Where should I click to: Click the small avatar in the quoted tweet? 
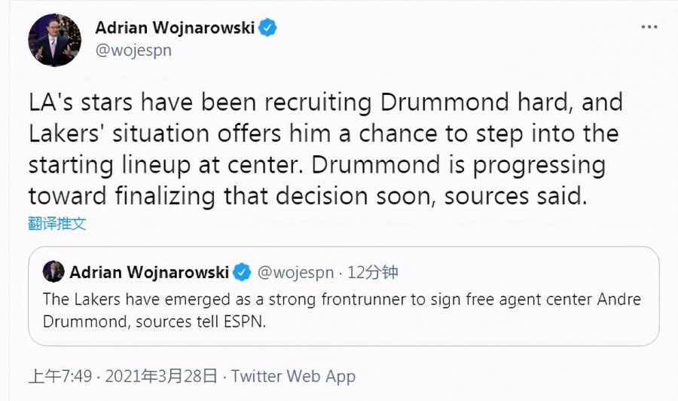[x=53, y=271]
